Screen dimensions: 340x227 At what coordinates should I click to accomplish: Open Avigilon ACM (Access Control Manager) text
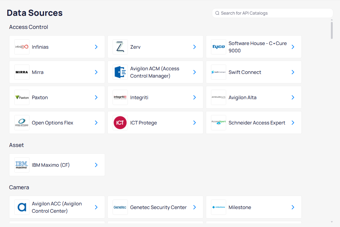(155, 72)
